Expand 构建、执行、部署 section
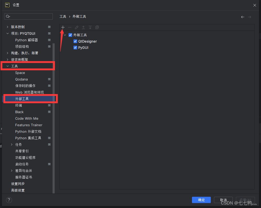The height and width of the screenshot is (208, 261). tap(8, 53)
